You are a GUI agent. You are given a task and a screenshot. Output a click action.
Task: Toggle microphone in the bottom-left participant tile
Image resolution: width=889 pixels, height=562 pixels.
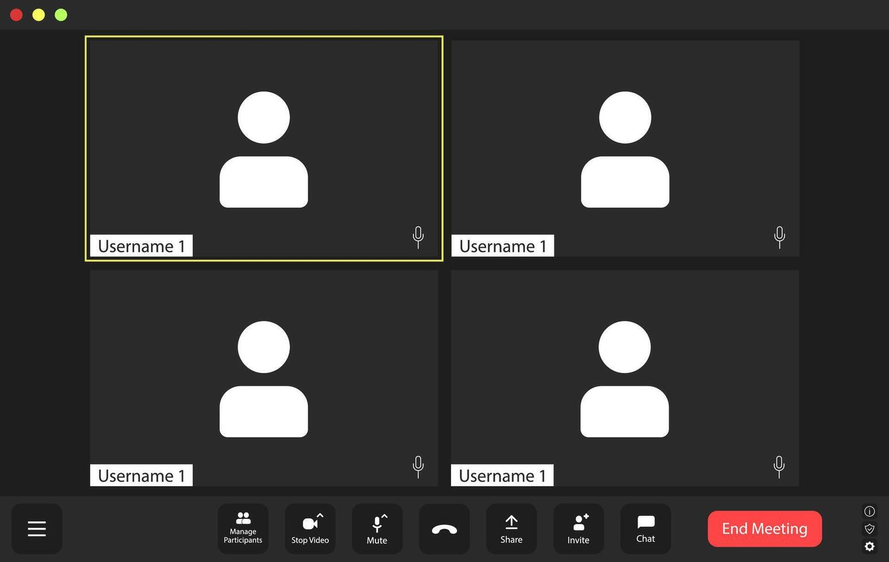click(x=418, y=467)
